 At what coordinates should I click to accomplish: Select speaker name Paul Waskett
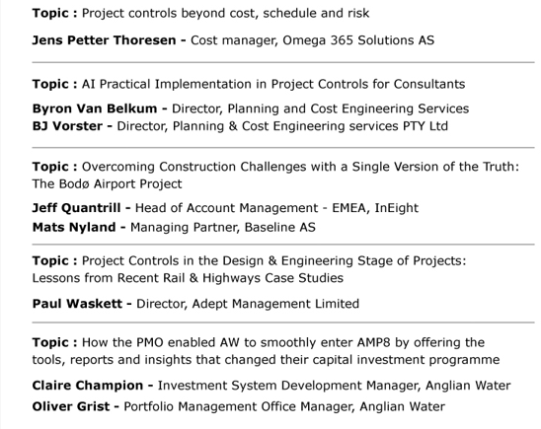point(77,304)
